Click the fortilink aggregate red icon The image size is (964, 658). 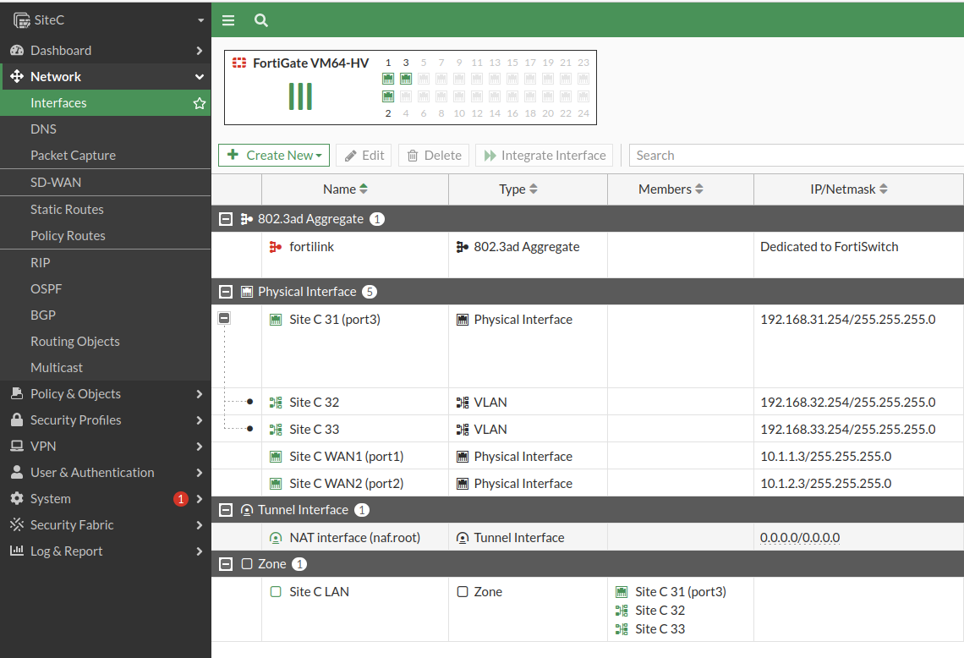(276, 247)
